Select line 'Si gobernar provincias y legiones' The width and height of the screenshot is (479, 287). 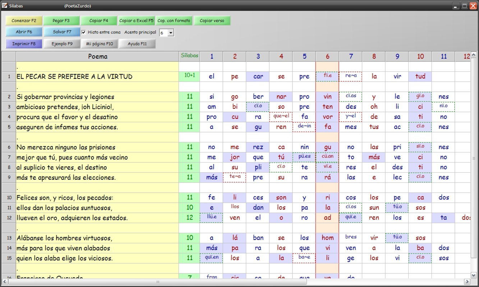click(97, 97)
